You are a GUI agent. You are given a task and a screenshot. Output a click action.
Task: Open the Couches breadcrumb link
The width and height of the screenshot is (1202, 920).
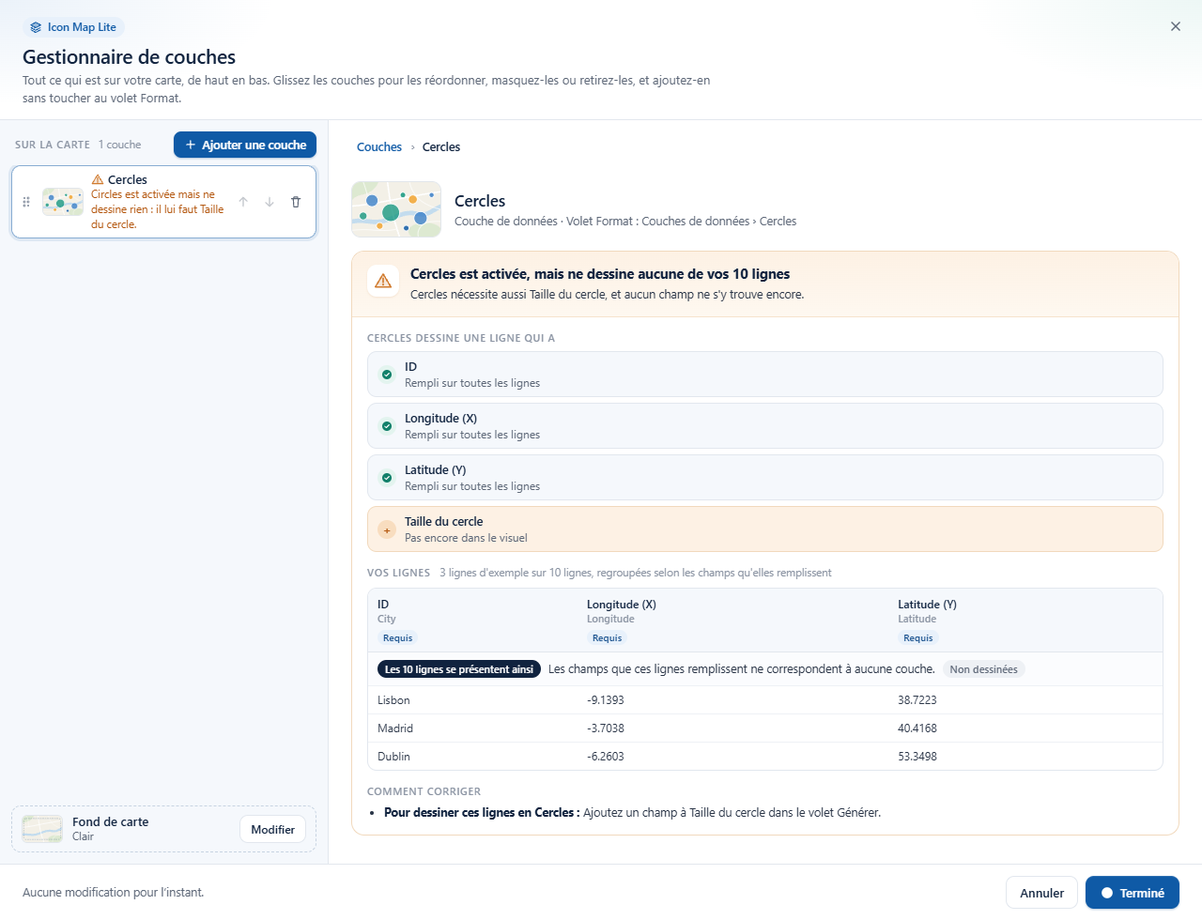(379, 146)
